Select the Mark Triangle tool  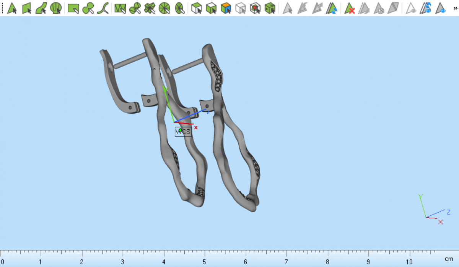tap(12, 8)
